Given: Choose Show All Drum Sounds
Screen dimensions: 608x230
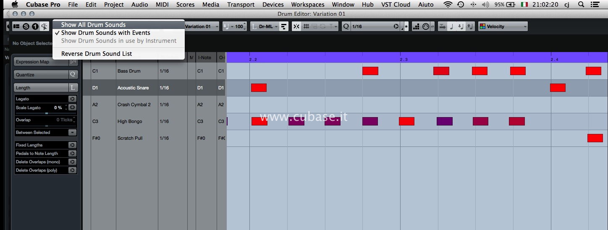Looking at the screenshot, I should (x=118, y=25).
